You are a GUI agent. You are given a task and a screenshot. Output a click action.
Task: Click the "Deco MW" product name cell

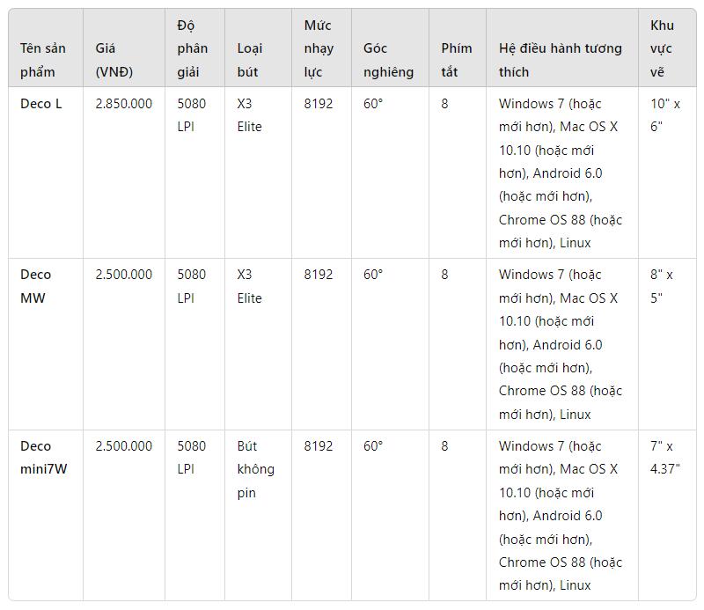(36, 286)
